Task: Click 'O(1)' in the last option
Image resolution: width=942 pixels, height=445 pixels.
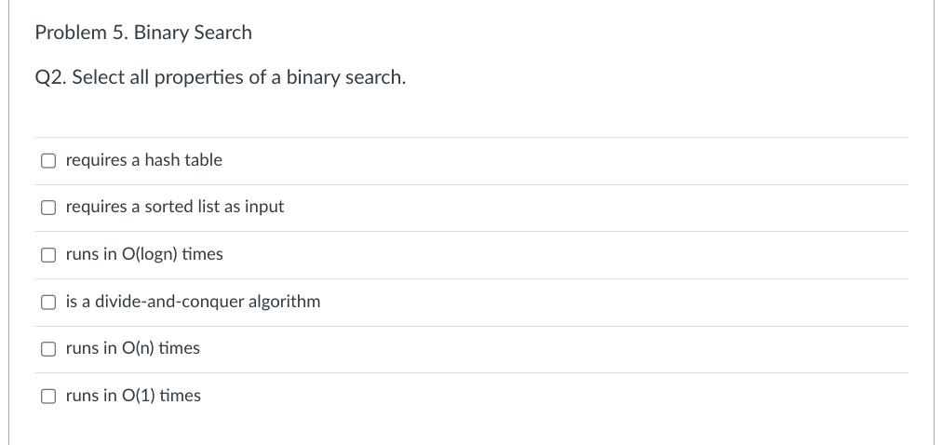Action: [x=139, y=396]
